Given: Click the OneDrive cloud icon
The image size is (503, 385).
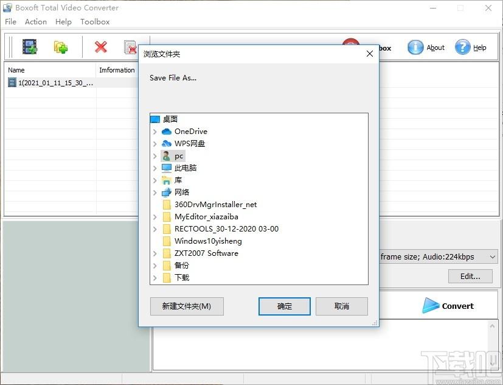Looking at the screenshot, I should 167,132.
